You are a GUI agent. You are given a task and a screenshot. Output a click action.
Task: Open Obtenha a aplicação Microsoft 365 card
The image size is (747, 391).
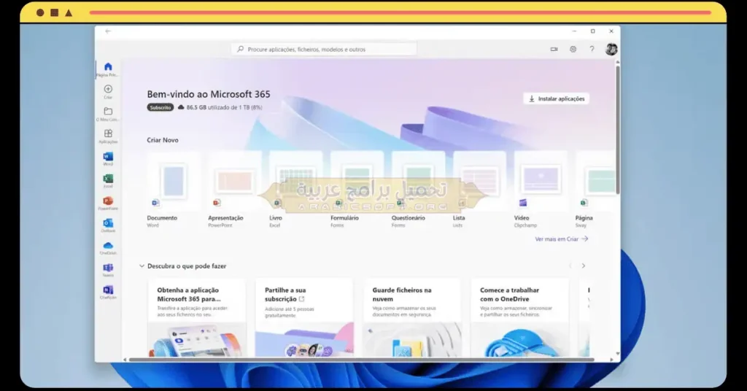[197, 318]
